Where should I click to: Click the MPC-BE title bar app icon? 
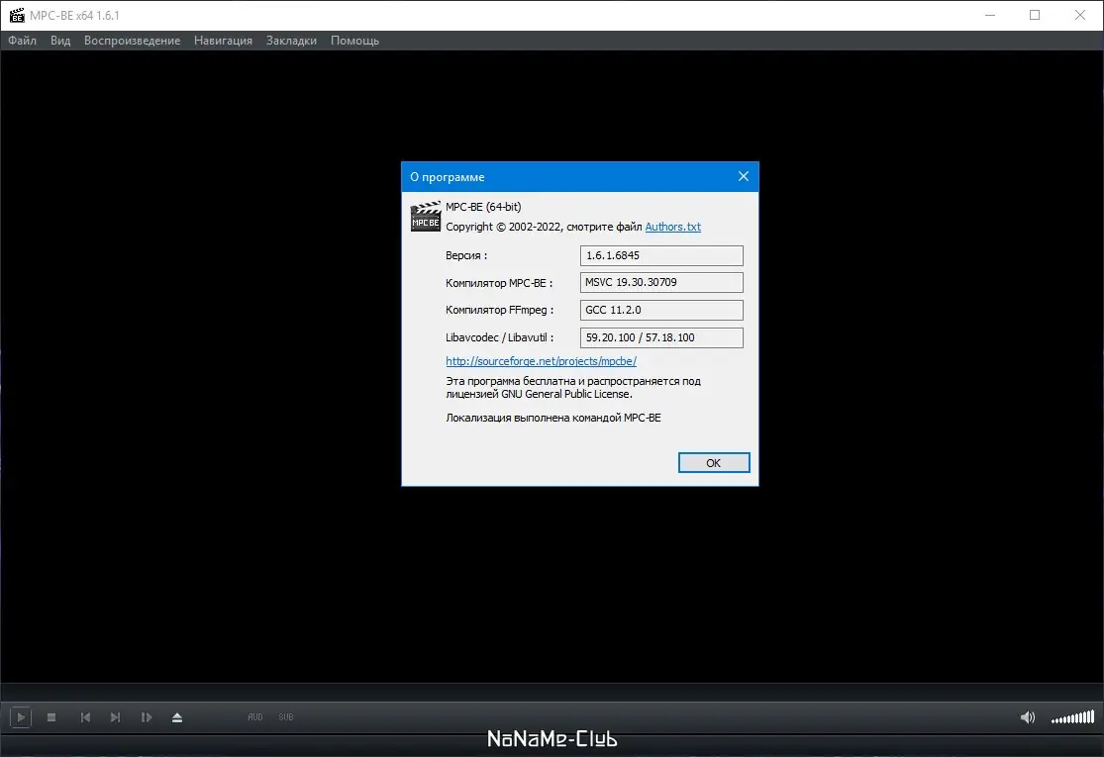[x=17, y=15]
